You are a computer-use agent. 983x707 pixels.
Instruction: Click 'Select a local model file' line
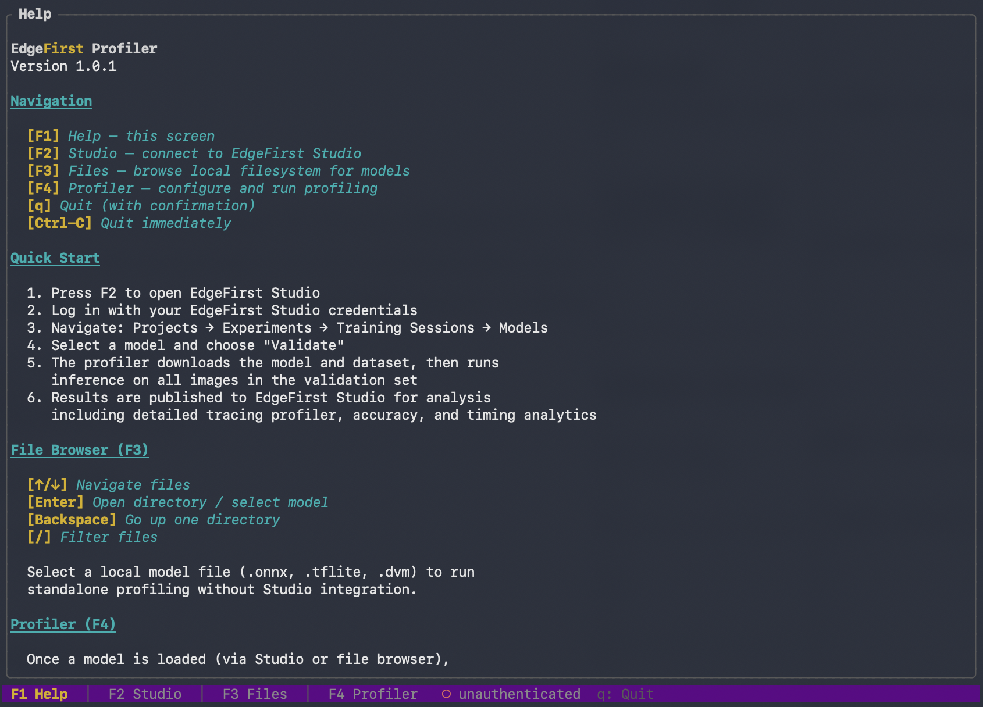(x=251, y=572)
